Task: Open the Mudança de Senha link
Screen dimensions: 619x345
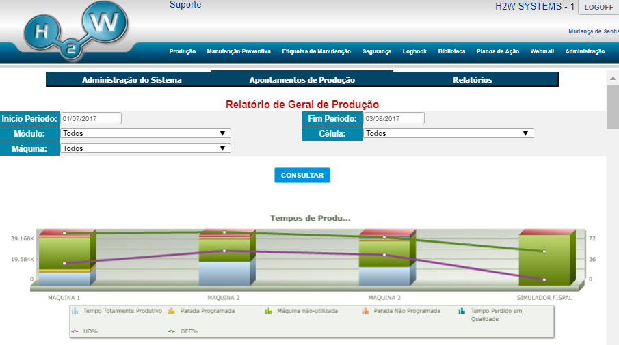Action: click(x=593, y=31)
